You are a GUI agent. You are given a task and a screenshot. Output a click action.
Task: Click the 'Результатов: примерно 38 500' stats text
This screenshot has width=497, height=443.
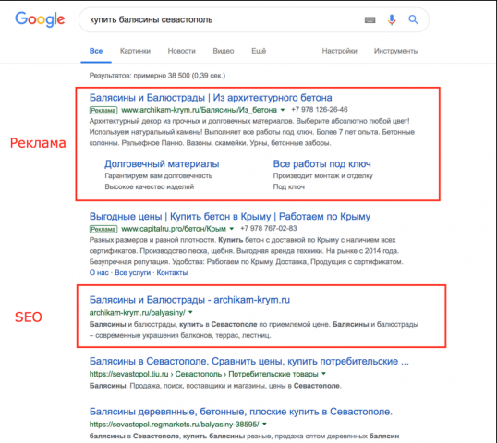[157, 76]
